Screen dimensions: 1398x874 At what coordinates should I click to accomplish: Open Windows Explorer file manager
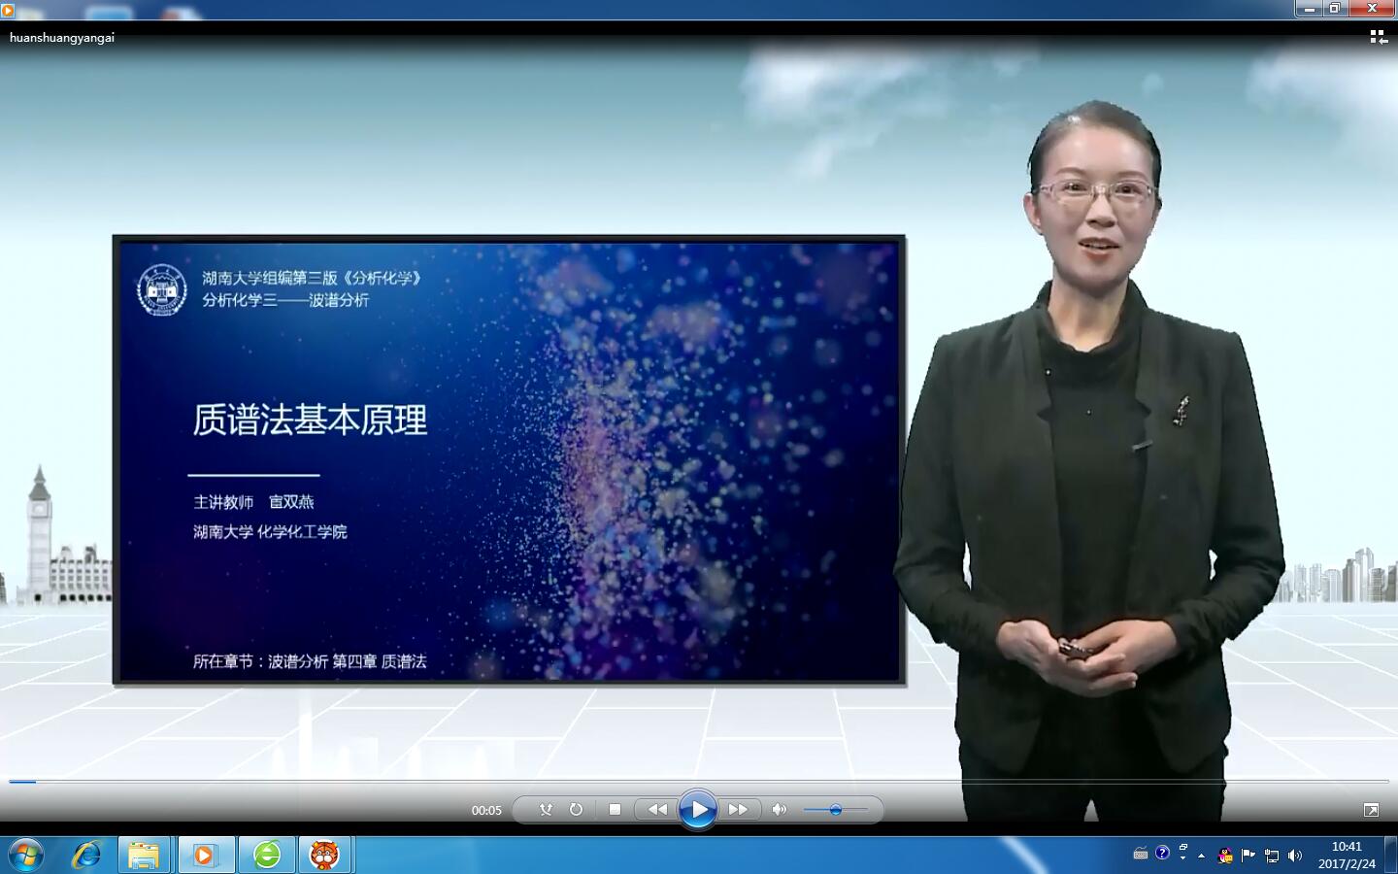(x=144, y=855)
